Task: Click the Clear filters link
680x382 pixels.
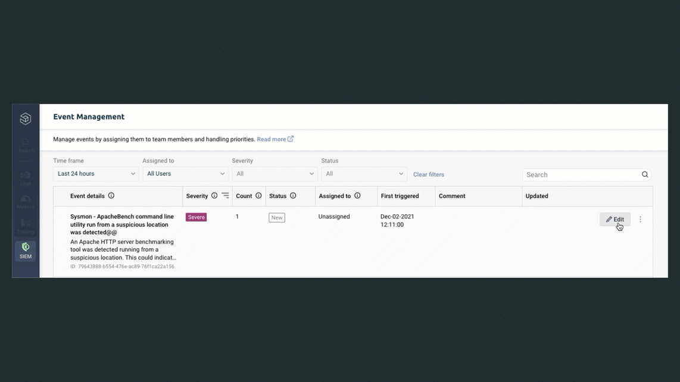Action: click(x=429, y=174)
